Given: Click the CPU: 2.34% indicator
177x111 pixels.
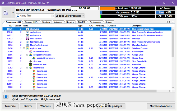Looking at the screenshot, I should coord(165,16).
